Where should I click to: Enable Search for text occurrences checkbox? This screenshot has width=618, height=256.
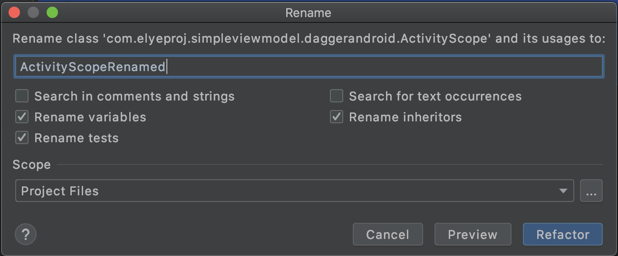(337, 96)
